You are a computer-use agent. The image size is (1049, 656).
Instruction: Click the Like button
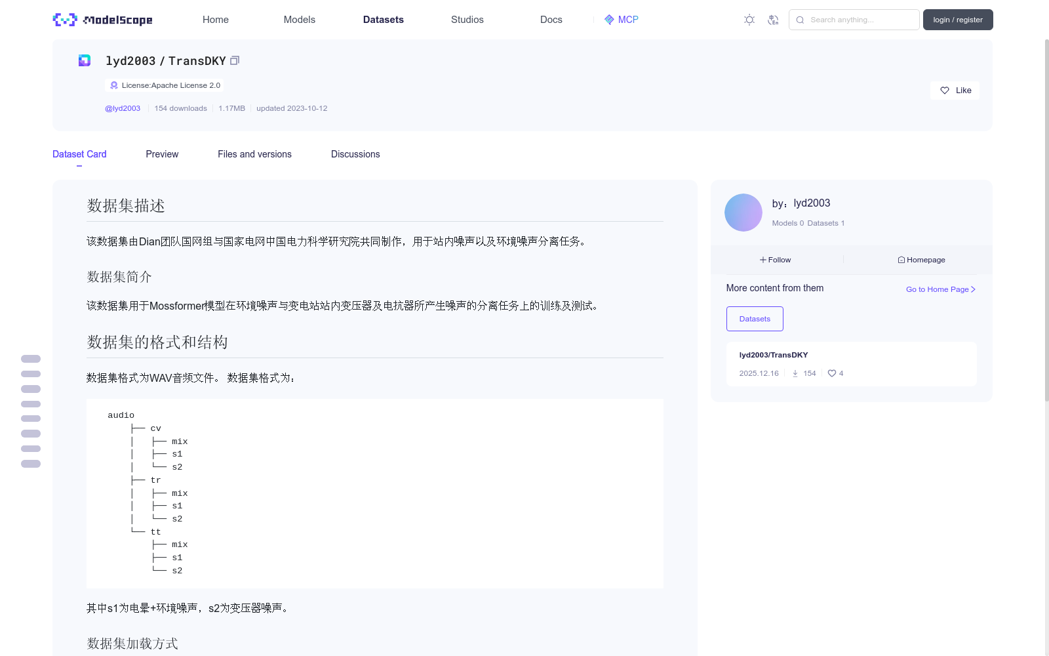pyautogui.click(x=955, y=91)
